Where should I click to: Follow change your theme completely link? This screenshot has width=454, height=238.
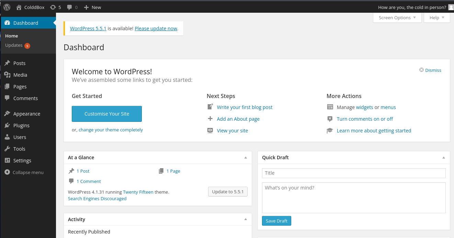[x=111, y=130]
